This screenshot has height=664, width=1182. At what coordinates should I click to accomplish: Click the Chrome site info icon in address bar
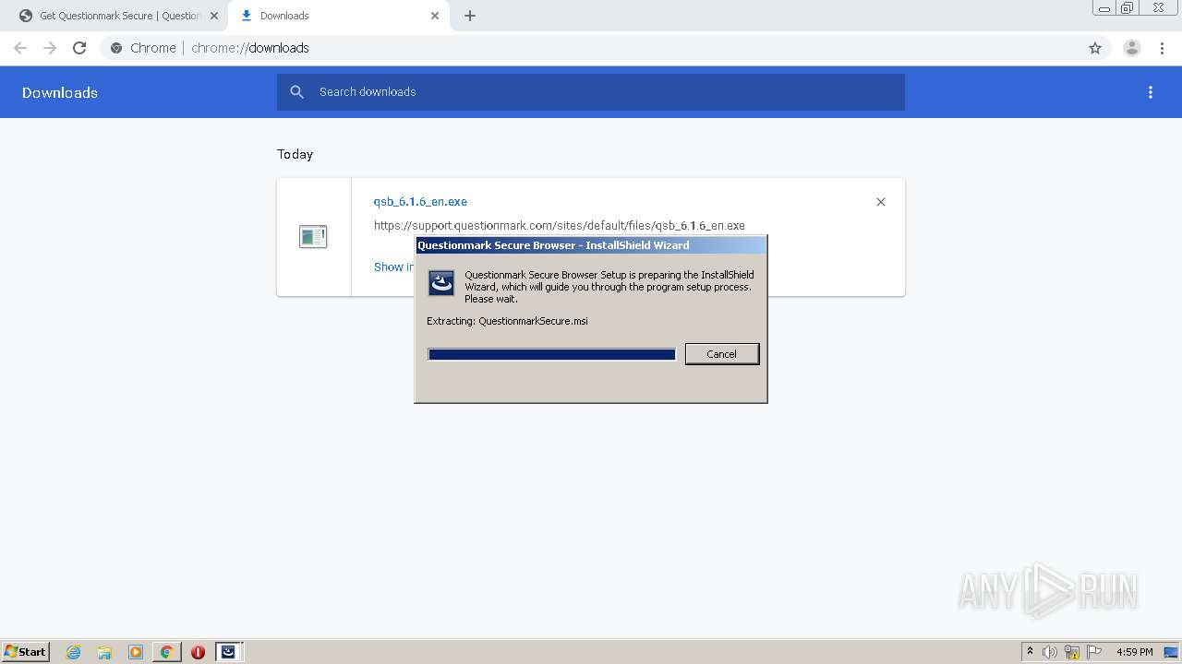116,48
